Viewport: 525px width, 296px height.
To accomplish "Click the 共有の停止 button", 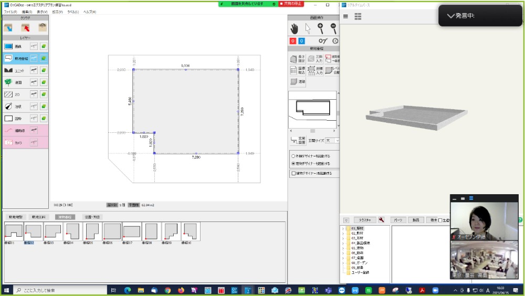I will coord(292,4).
